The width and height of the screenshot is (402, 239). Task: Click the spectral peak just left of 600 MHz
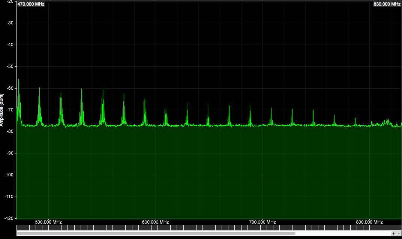coord(145,99)
